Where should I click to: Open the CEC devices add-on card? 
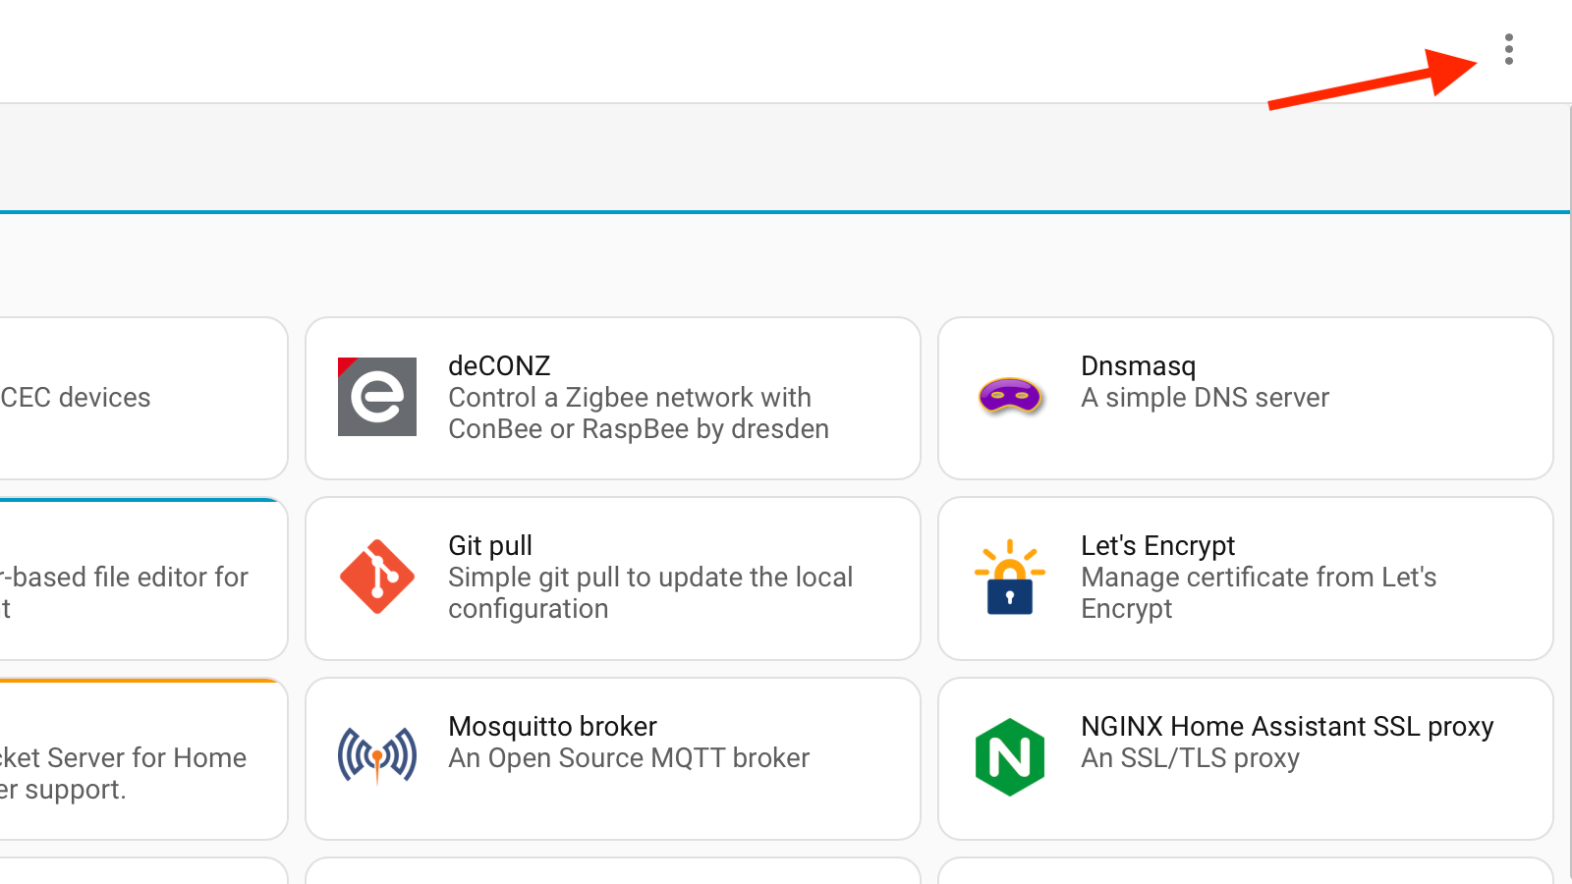(x=143, y=398)
